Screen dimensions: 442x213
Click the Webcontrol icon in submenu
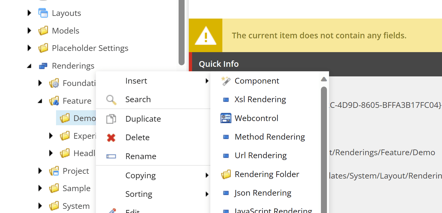(226, 118)
